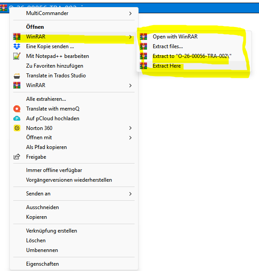The width and height of the screenshot is (259, 271).
Task: Expand the MultiCommander submenu arrow
Action: pos(130,13)
